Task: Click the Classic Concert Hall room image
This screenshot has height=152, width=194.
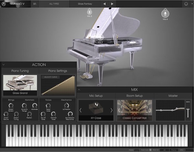Action: (x=135, y=108)
